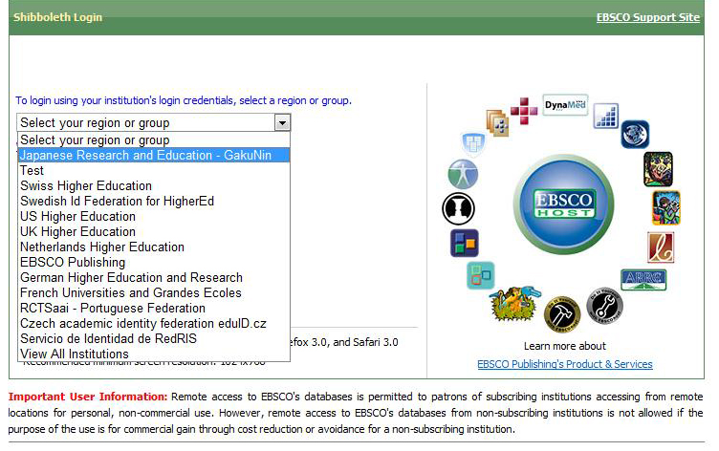Choose German Higher Education and Research
This screenshot has height=451, width=719.
tap(154, 277)
